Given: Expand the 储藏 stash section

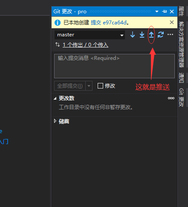Looking at the screenshot, I should tap(55, 121).
